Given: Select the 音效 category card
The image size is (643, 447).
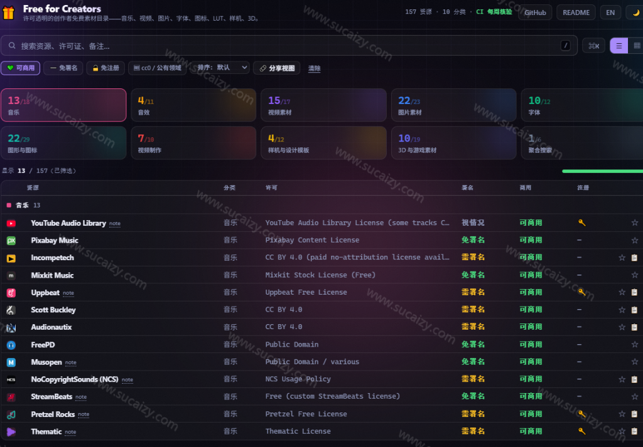Looking at the screenshot, I should 193,105.
